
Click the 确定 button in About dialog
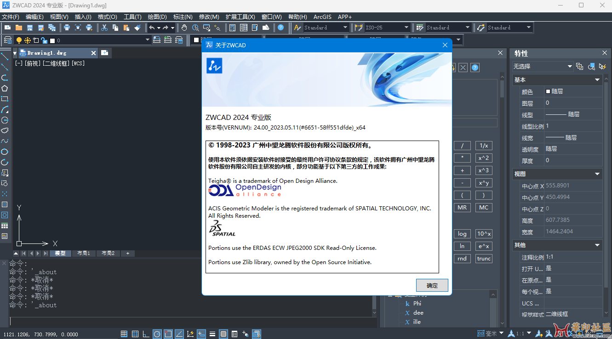(432, 285)
